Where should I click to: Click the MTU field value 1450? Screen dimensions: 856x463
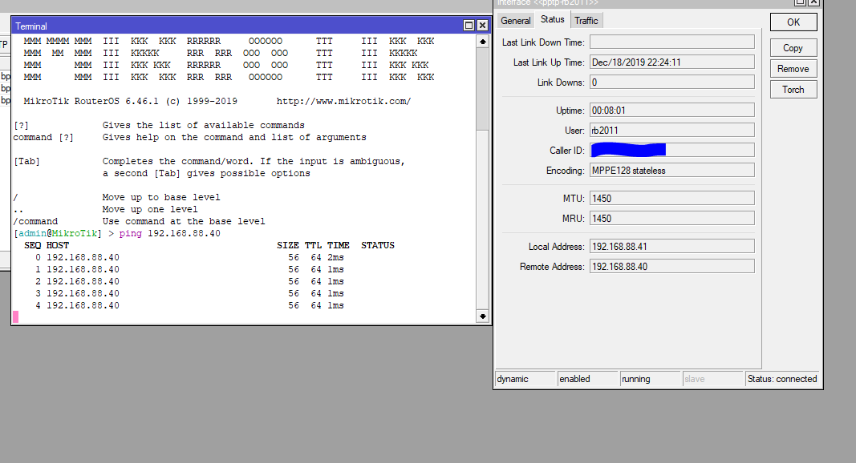click(672, 198)
